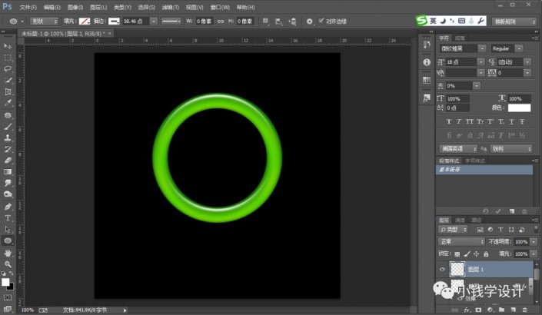542x315 pixels.
Task: Select the Horizontal Type tool
Action: coord(8,217)
